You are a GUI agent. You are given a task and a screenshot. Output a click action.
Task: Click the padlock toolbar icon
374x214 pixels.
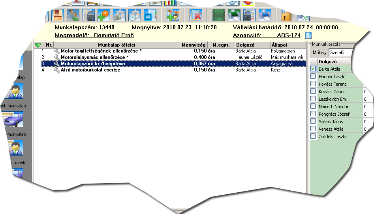(x=288, y=15)
